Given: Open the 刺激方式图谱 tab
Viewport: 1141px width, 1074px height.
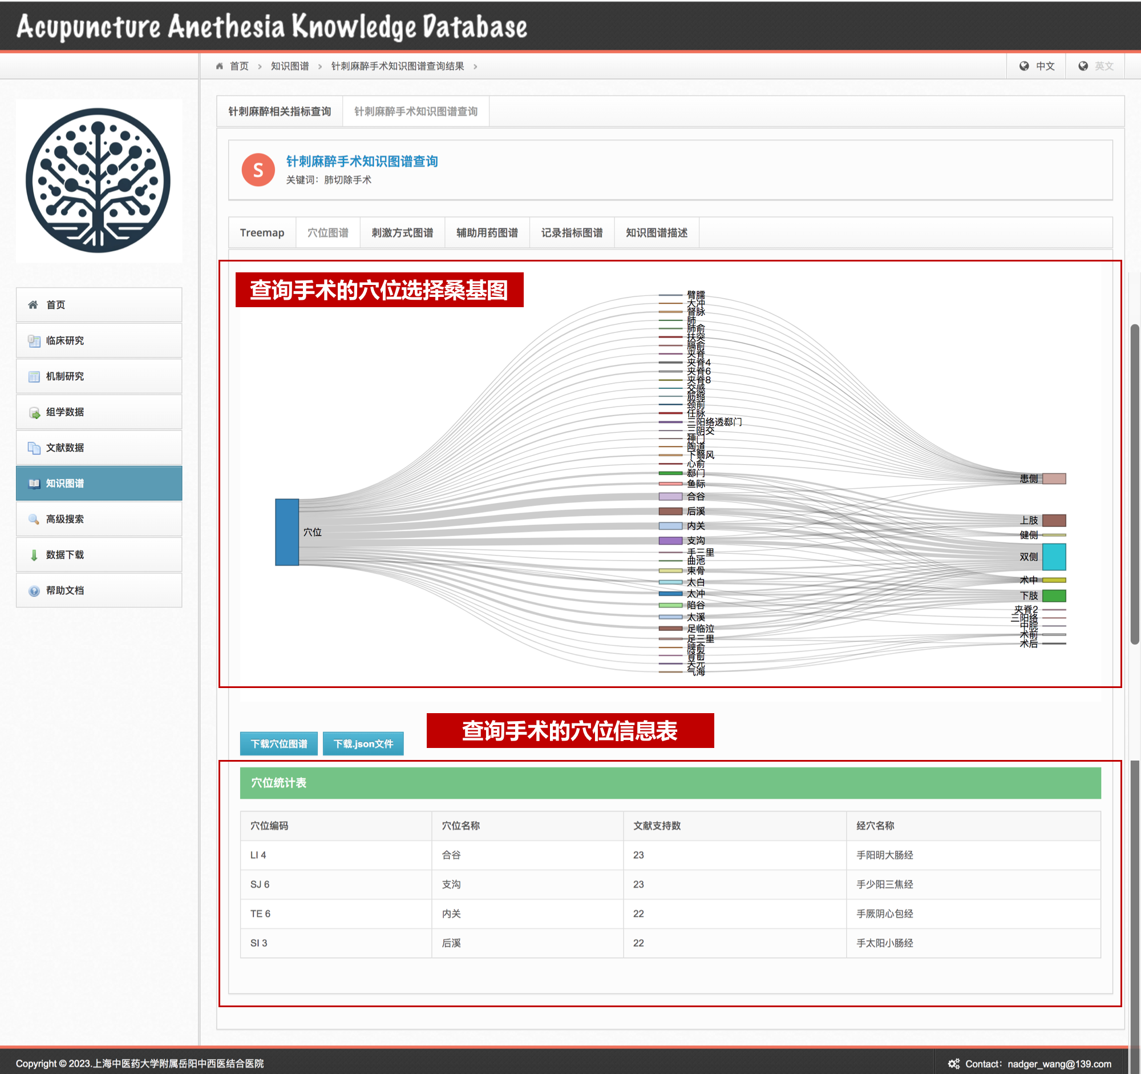Looking at the screenshot, I should (x=402, y=232).
